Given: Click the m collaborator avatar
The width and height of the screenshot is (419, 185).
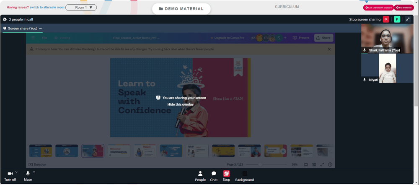Looking at the screenshot, I should [266, 38].
